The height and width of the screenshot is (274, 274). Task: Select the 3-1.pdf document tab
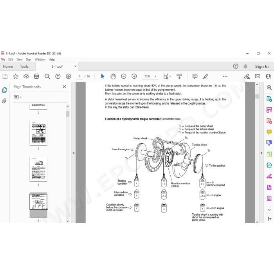(x=57, y=67)
